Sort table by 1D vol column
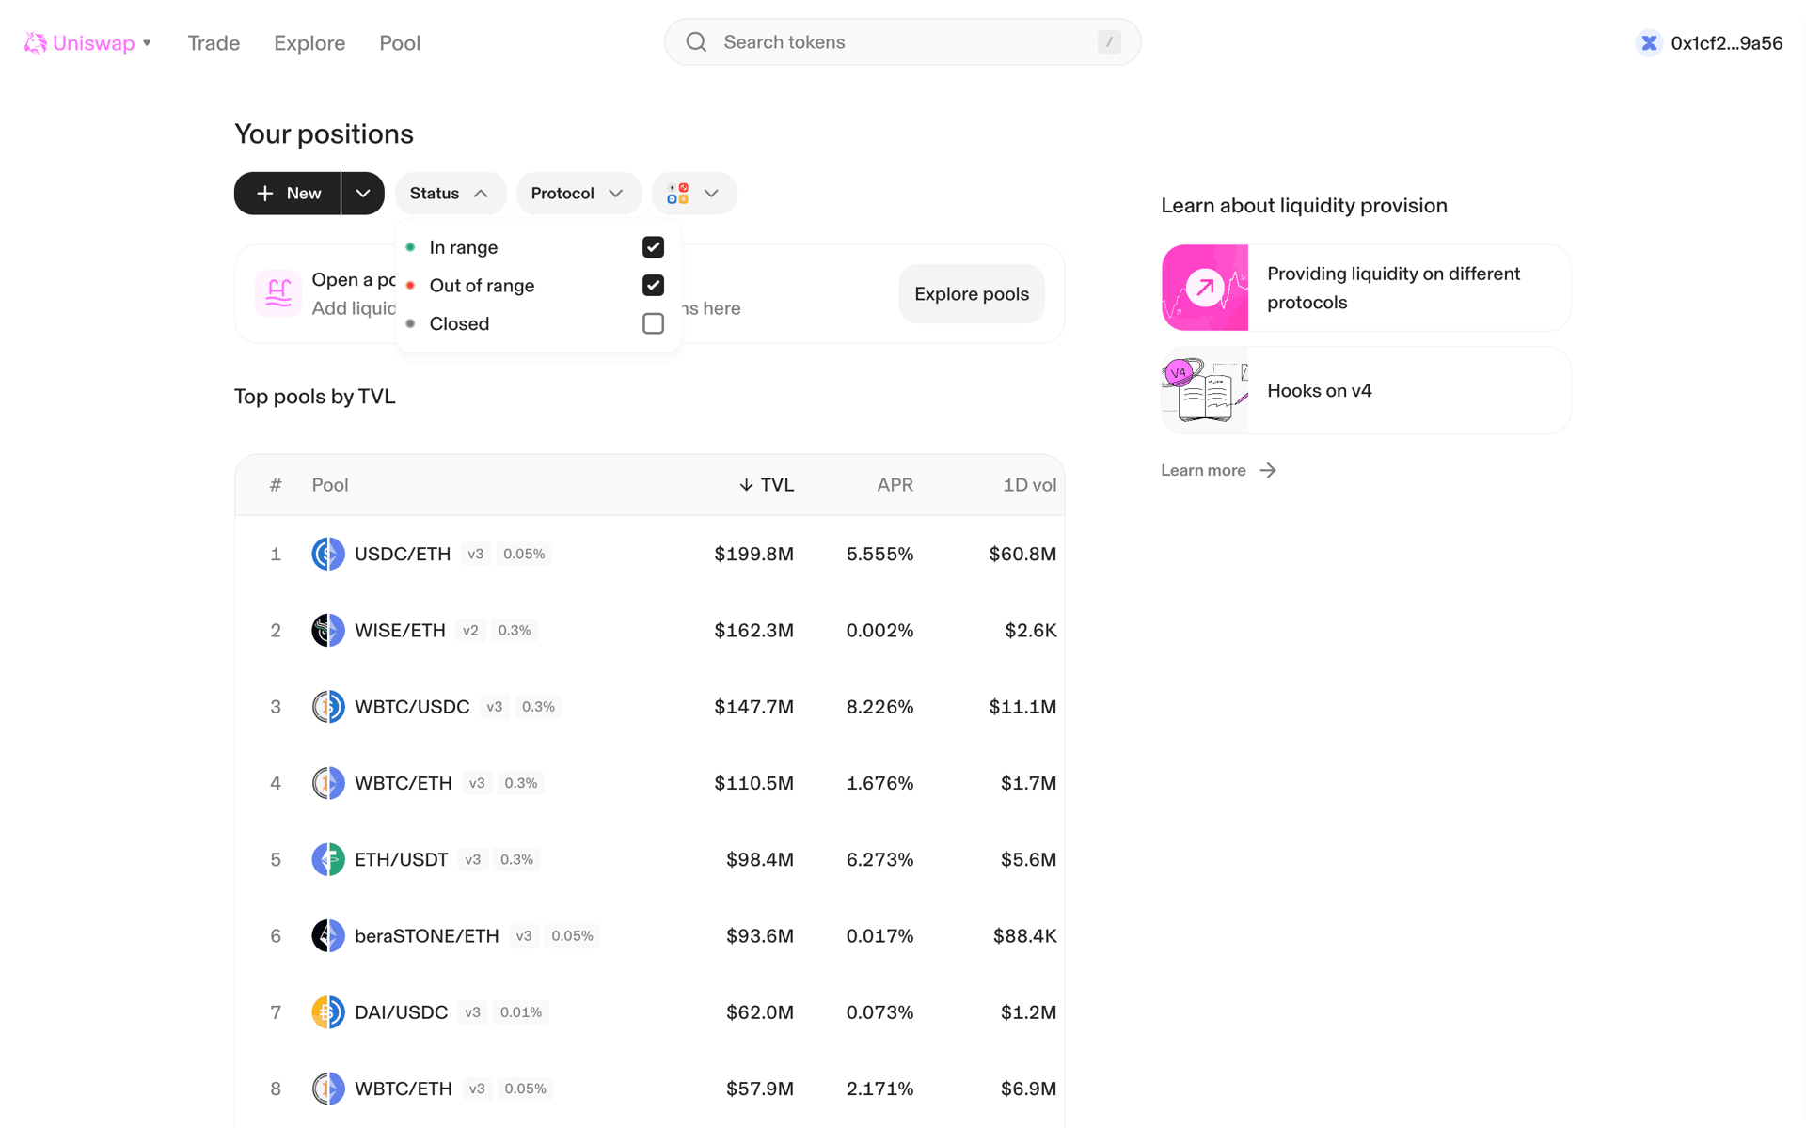 coord(1029,485)
